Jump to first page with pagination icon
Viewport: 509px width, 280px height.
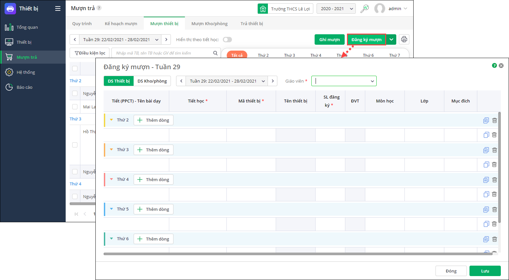tap(76, 214)
